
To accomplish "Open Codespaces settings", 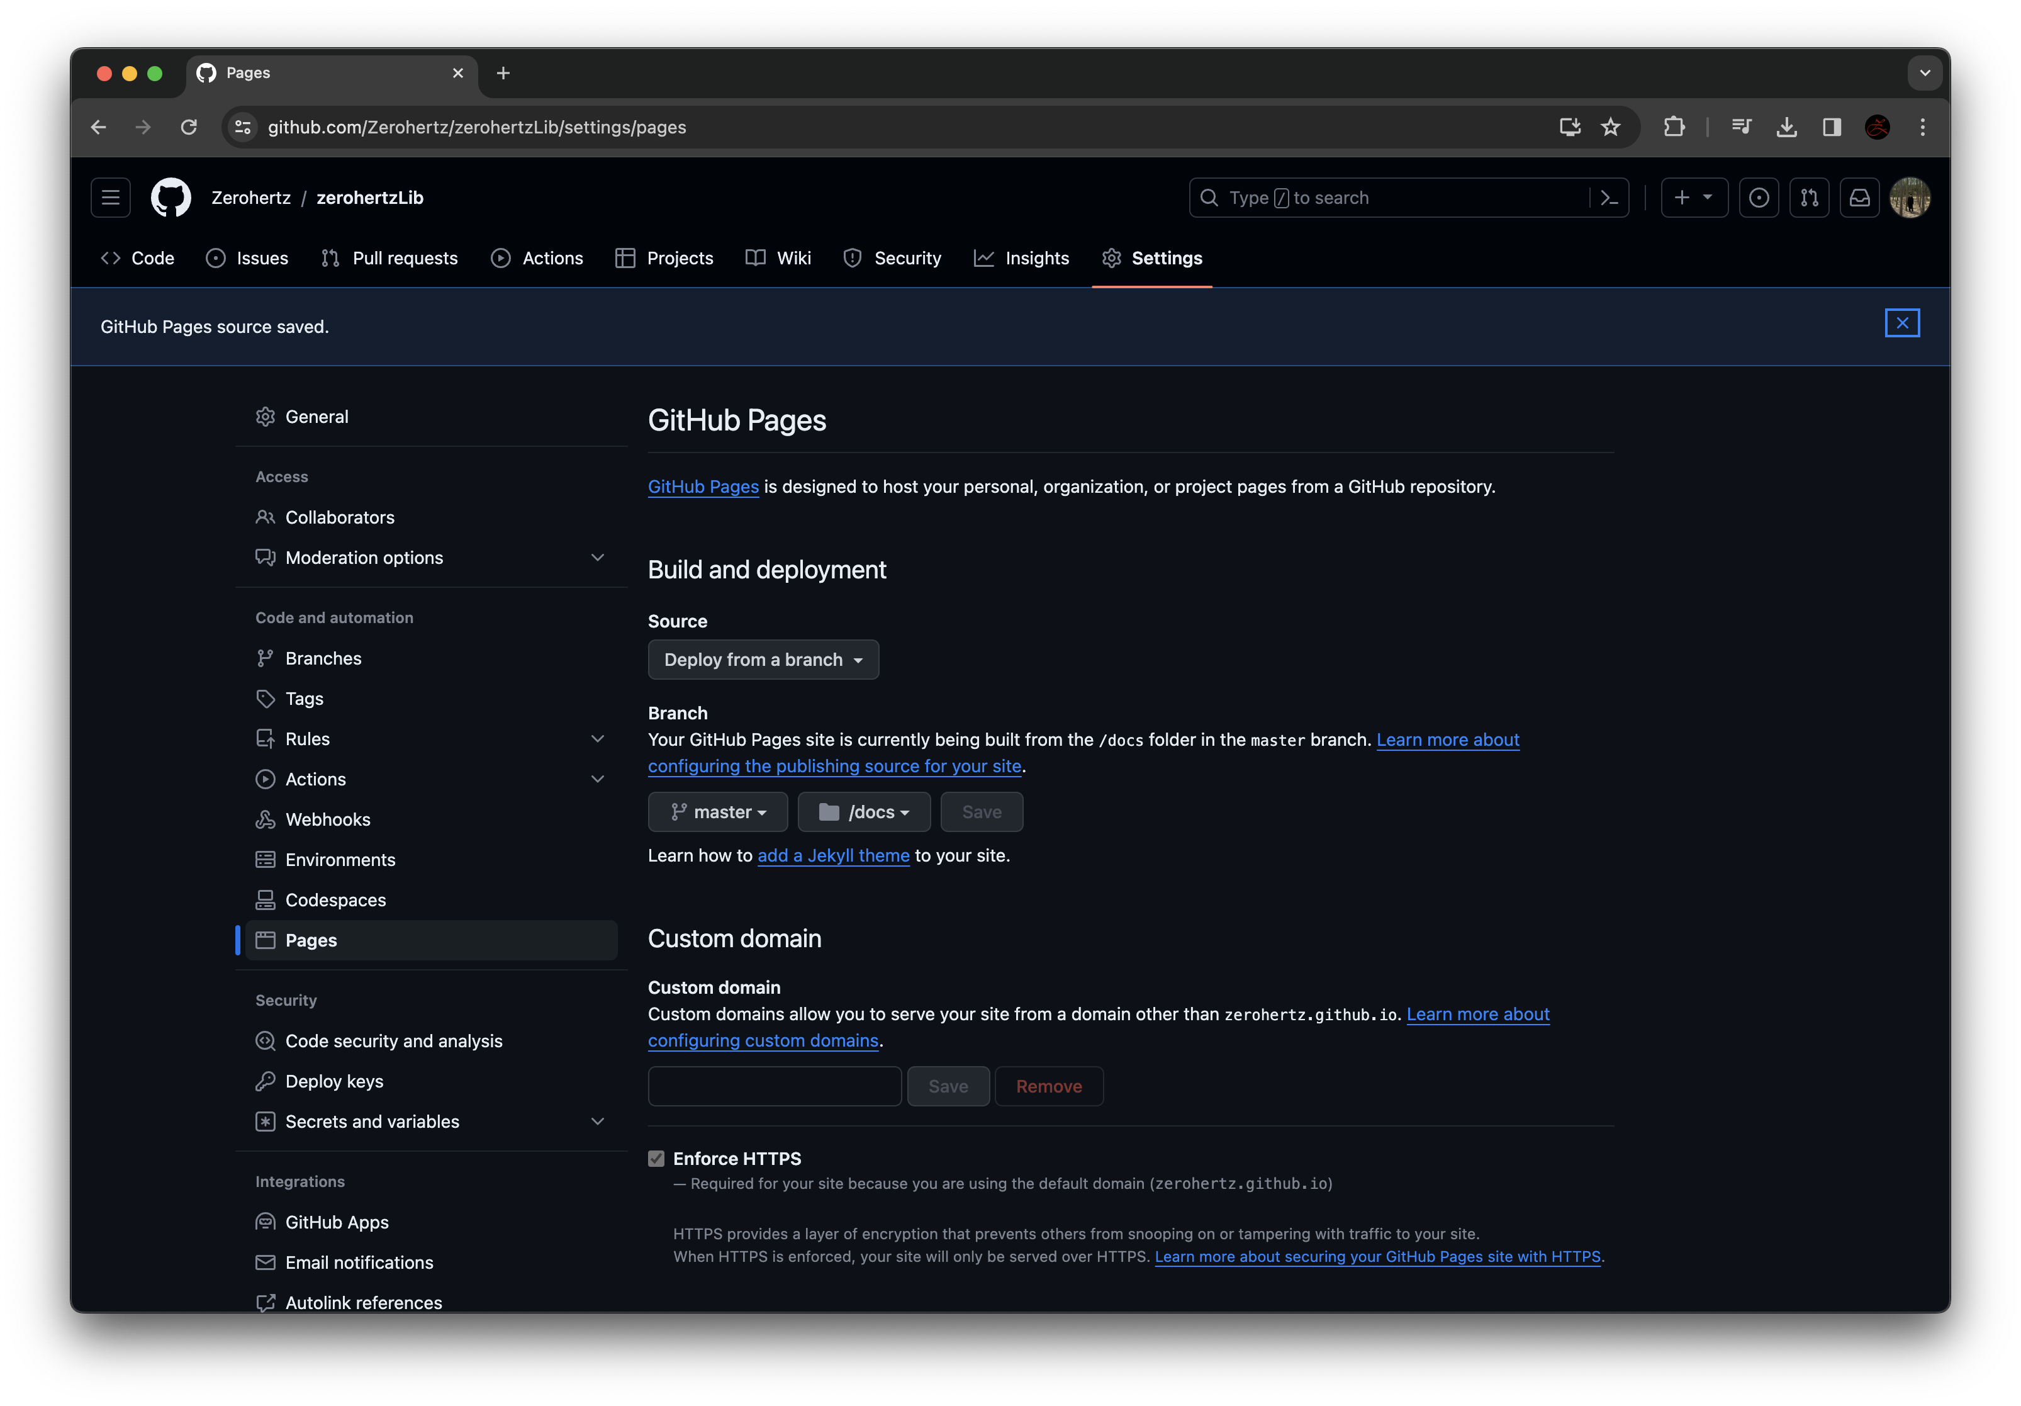I will (431, 900).
